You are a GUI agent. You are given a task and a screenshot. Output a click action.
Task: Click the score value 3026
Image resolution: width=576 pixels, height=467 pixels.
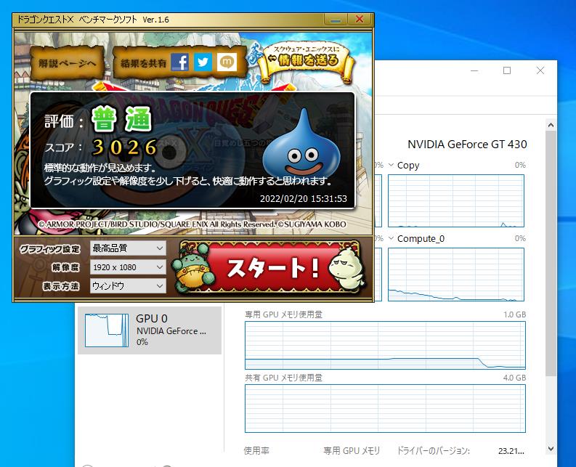(124, 147)
